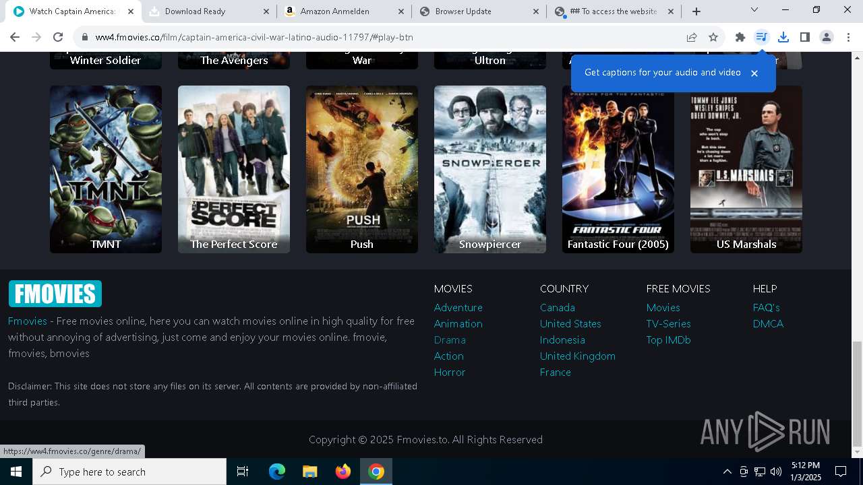The height and width of the screenshot is (485, 863).
Task: Switch to the '## To access the website' tab
Action: click(614, 11)
